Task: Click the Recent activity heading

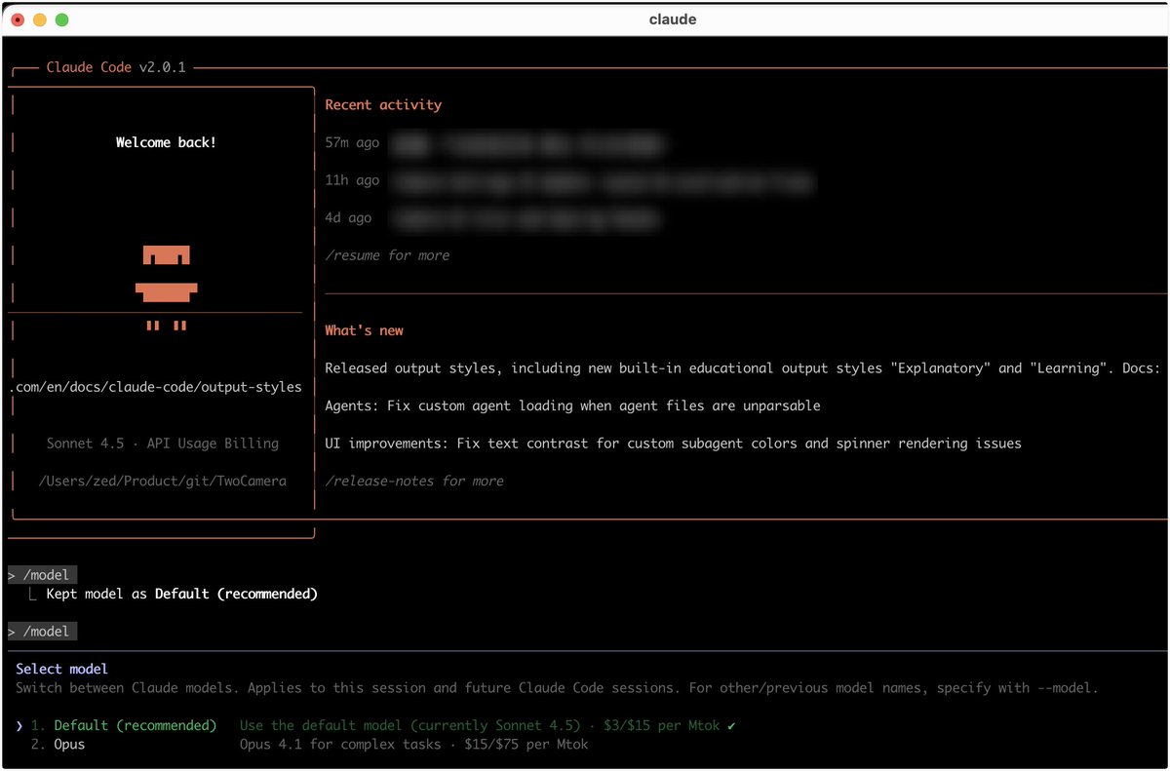Action: tap(383, 105)
